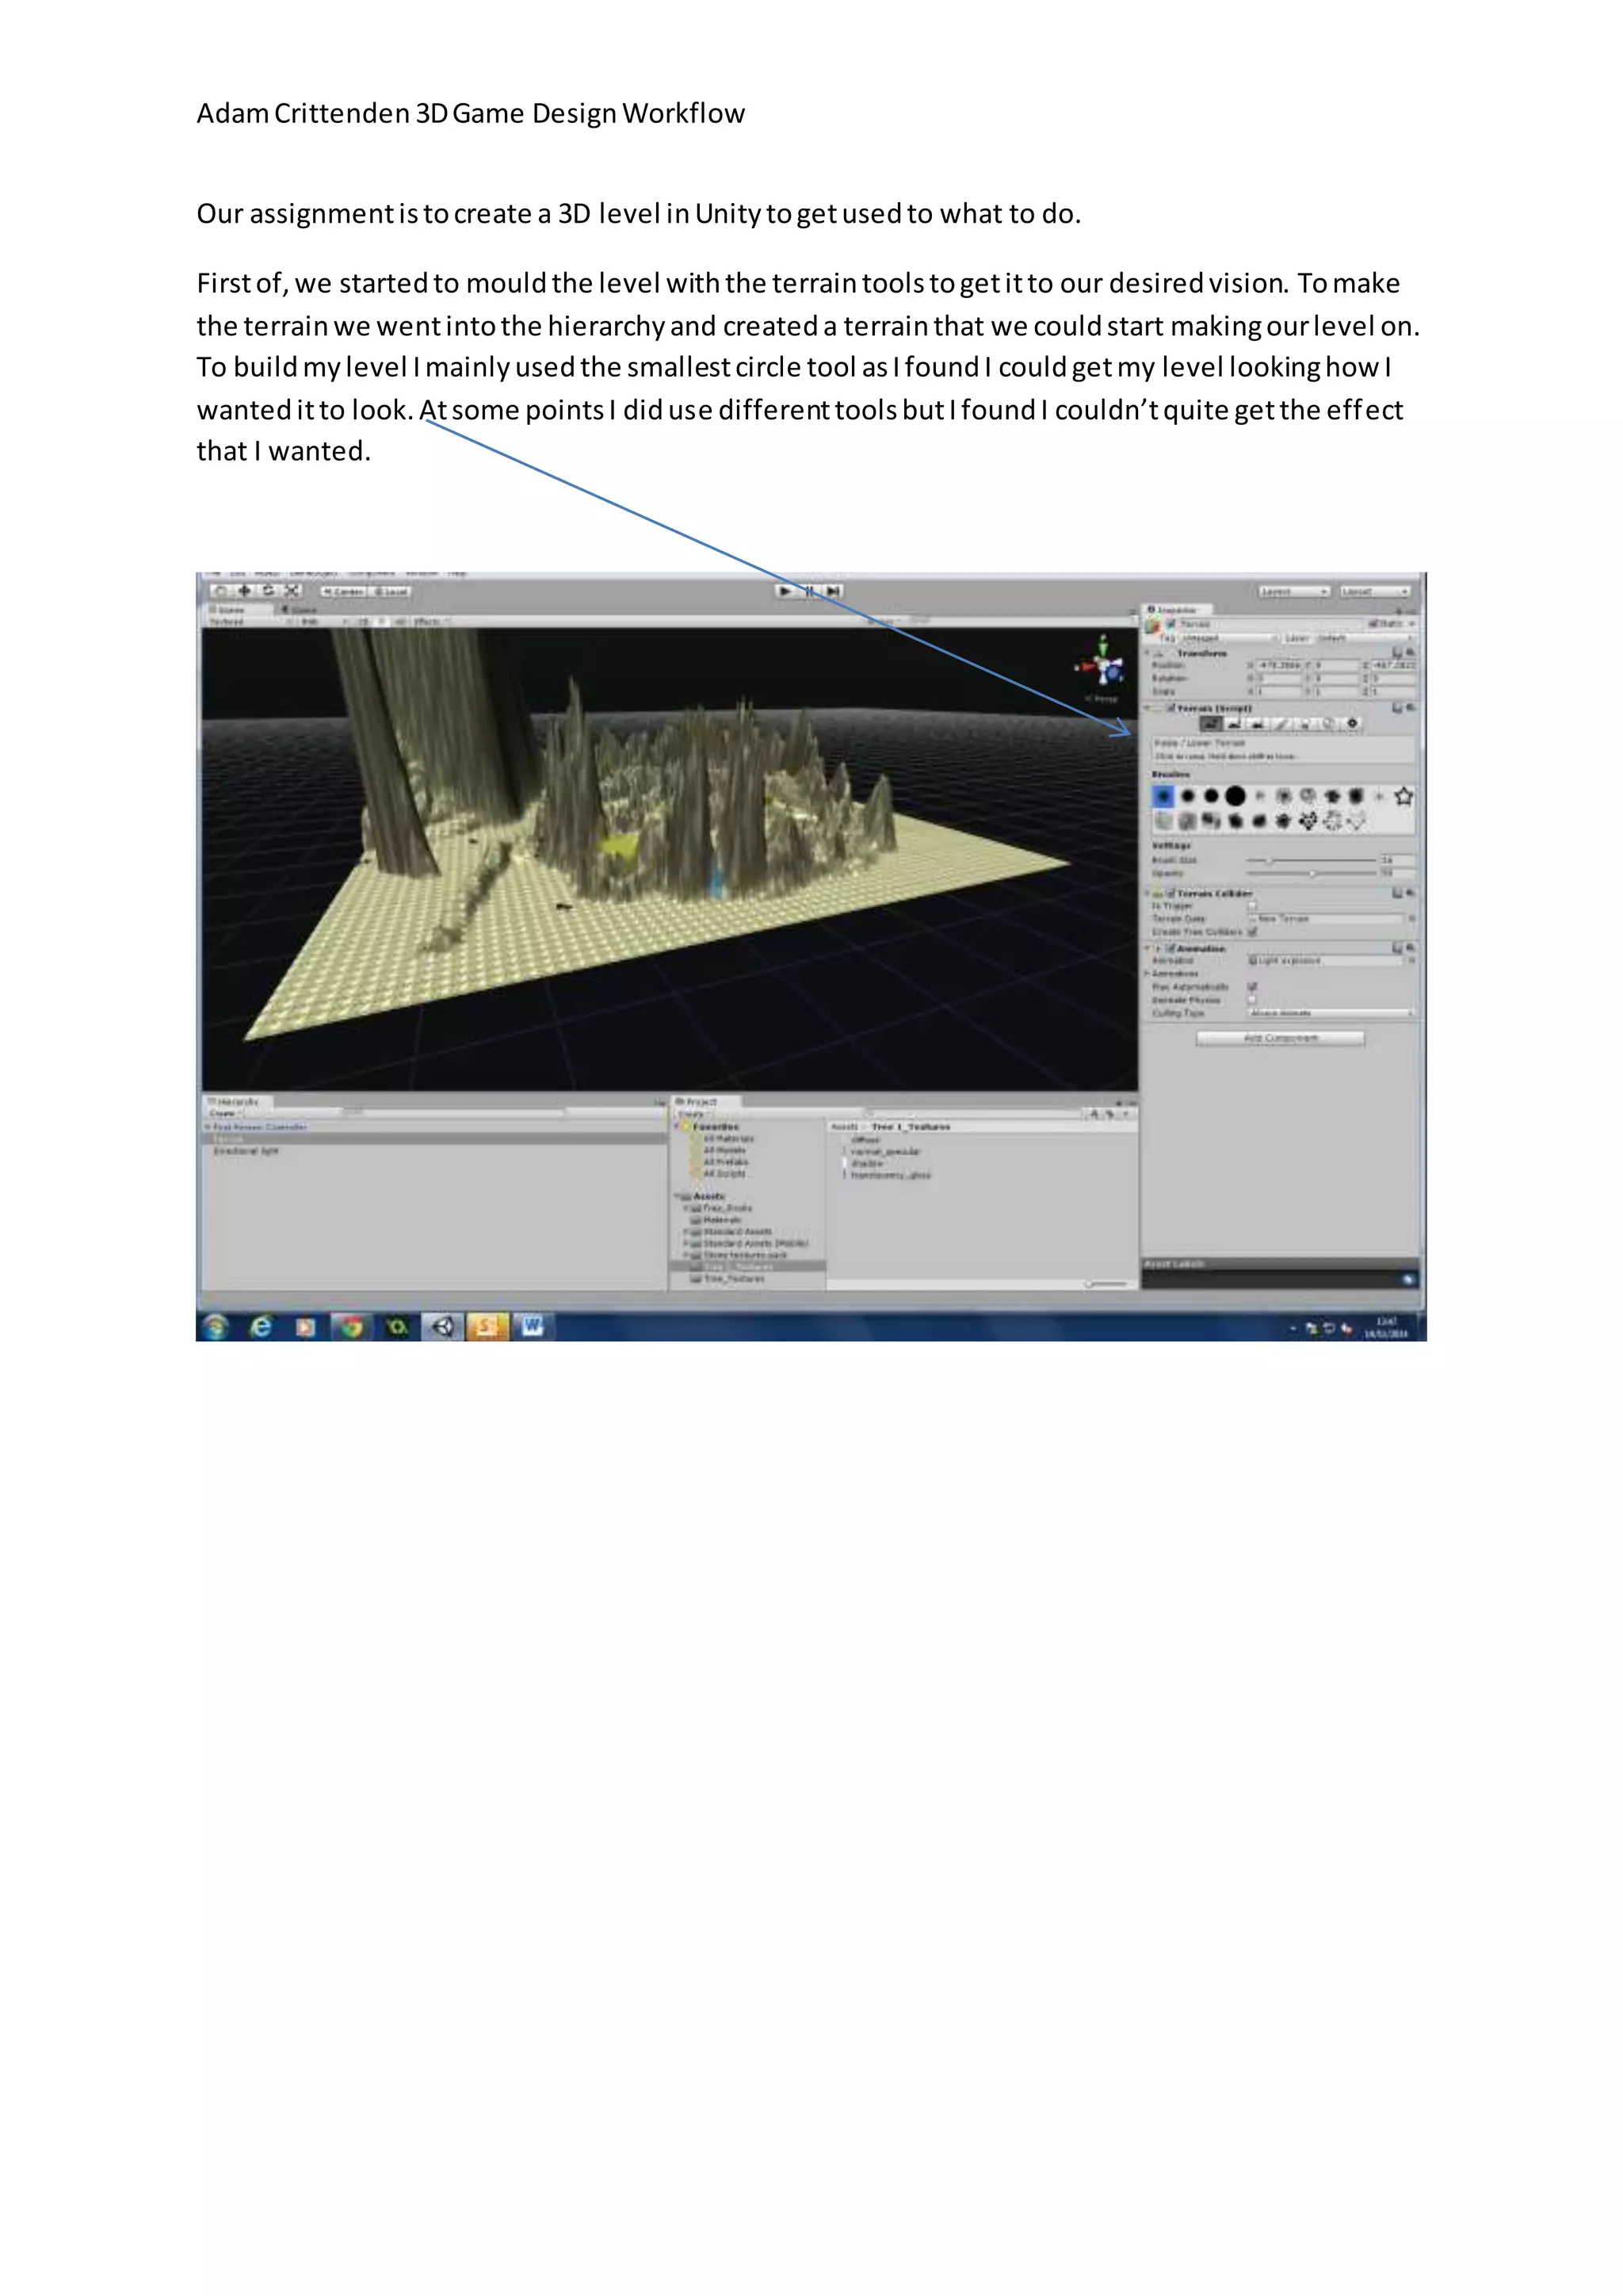The height and width of the screenshot is (2296, 1623).
Task: Click the Play button
Action: (785, 591)
